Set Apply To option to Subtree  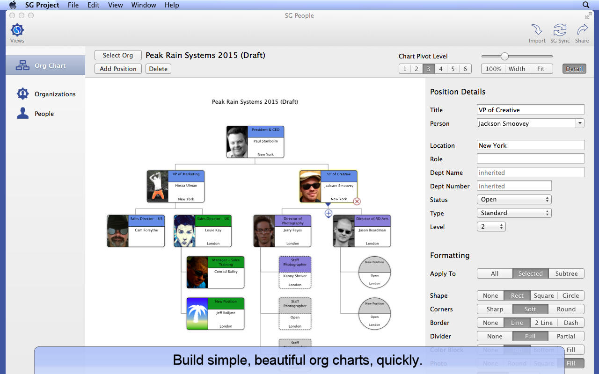(x=566, y=273)
